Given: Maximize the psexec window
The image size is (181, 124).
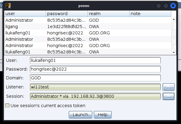Looking at the screenshot, I should click(x=166, y=6).
